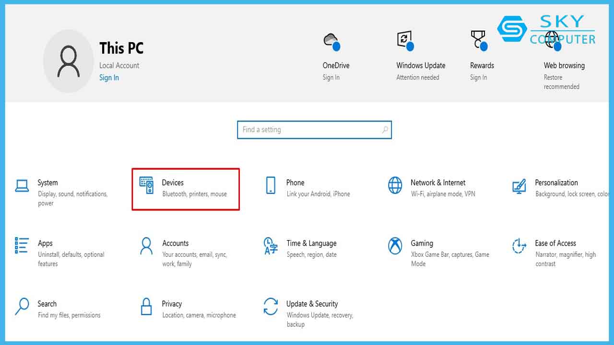Open the Privacy category label

(x=172, y=304)
